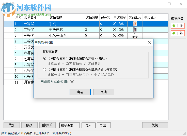Select row number 11 谢谢惠
This screenshot has height=136, width=187.
pyautogui.click(x=18, y=82)
